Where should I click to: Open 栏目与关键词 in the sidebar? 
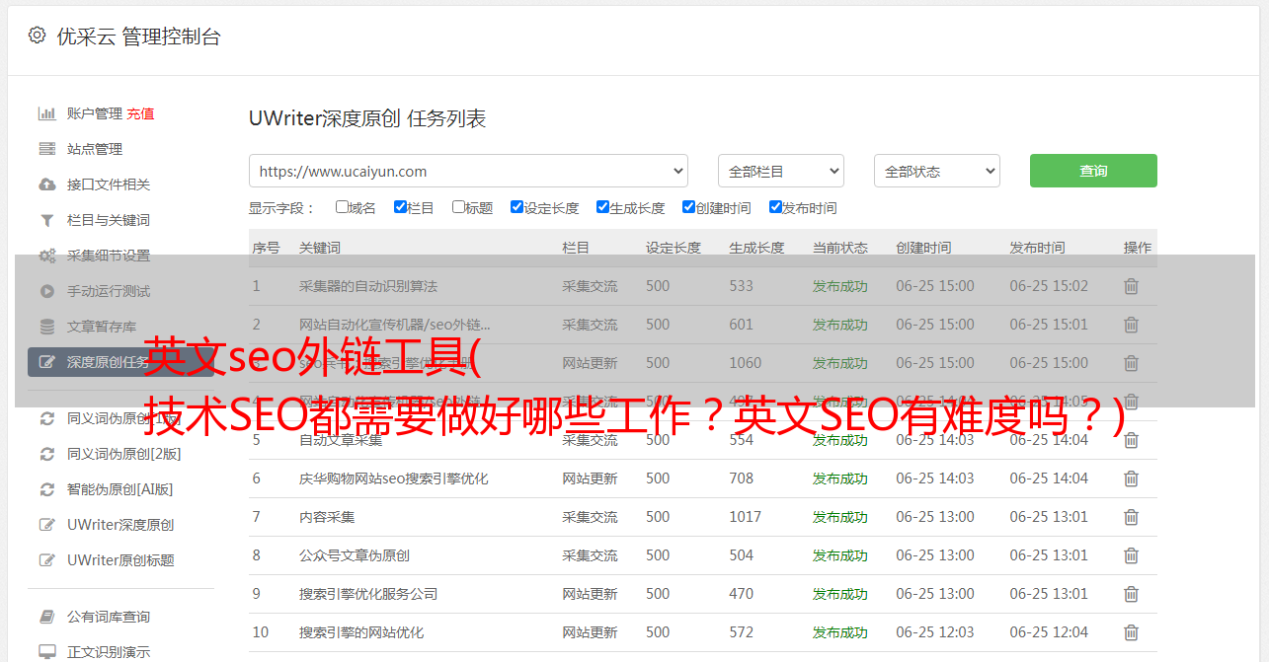109,220
